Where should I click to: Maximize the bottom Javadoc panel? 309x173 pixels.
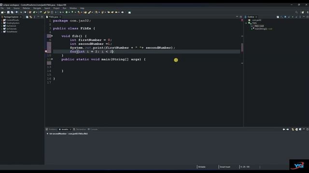(308, 129)
